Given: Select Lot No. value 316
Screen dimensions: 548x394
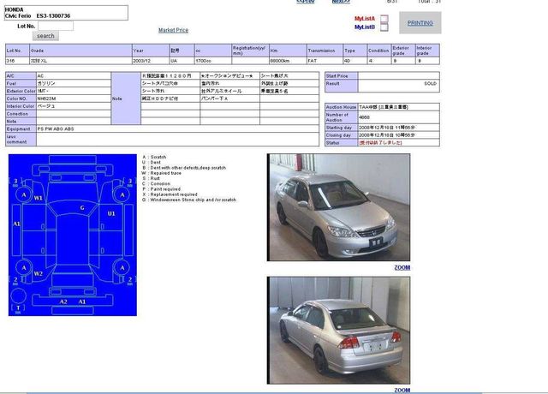Looking at the screenshot, I should coord(10,61).
